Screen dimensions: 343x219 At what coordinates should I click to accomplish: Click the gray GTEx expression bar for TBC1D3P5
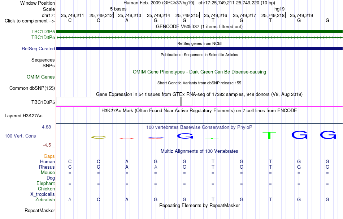tap(181, 101)
